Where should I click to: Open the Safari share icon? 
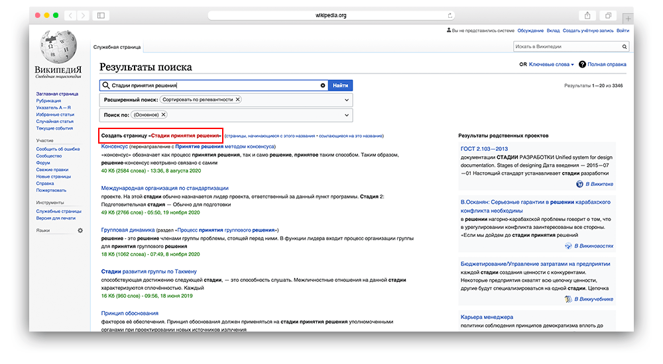[587, 16]
